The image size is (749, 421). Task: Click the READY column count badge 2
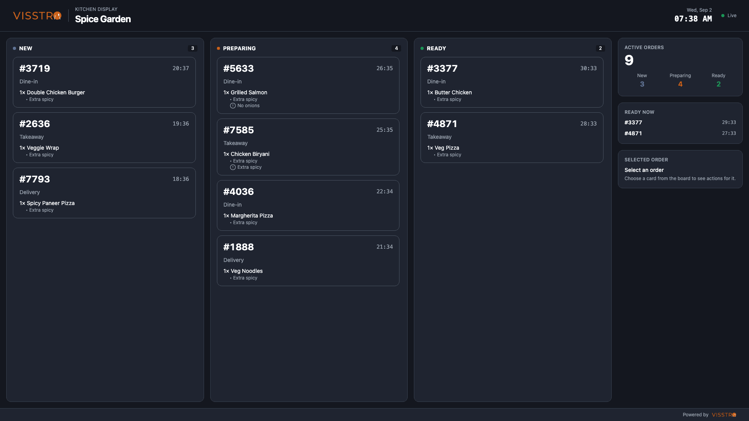600,48
